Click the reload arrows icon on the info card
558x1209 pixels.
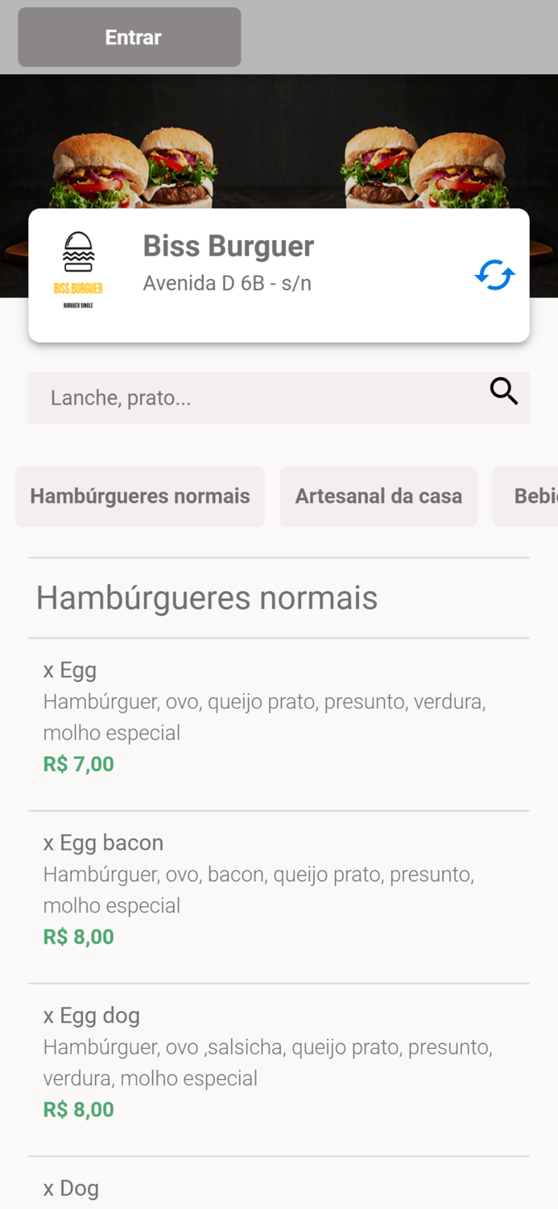pos(494,275)
